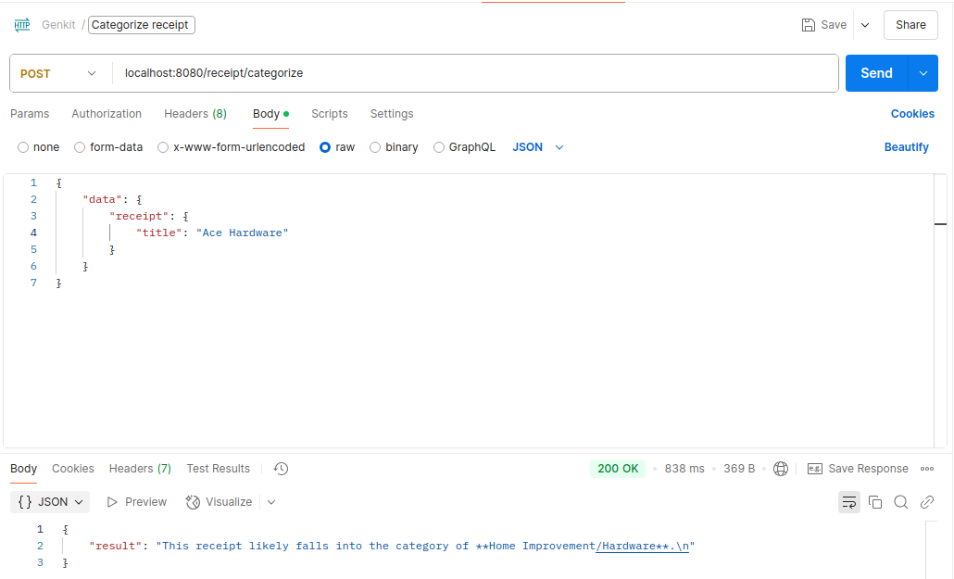The width and height of the screenshot is (954, 579).
Task: Select the form-data body type
Action: click(80, 147)
